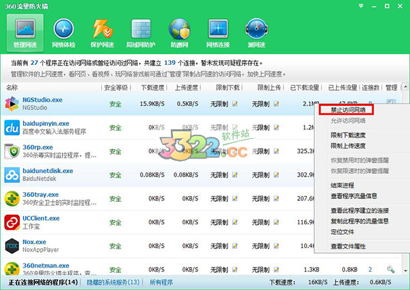Edit download limit for Nox.exe
410x290 pixels.
click(235, 246)
